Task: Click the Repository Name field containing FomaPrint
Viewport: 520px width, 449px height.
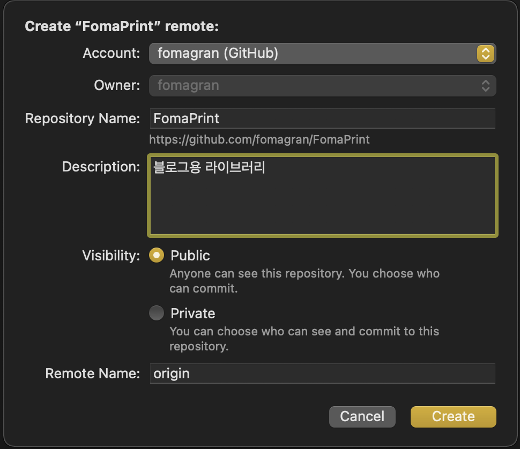Action: click(x=322, y=118)
